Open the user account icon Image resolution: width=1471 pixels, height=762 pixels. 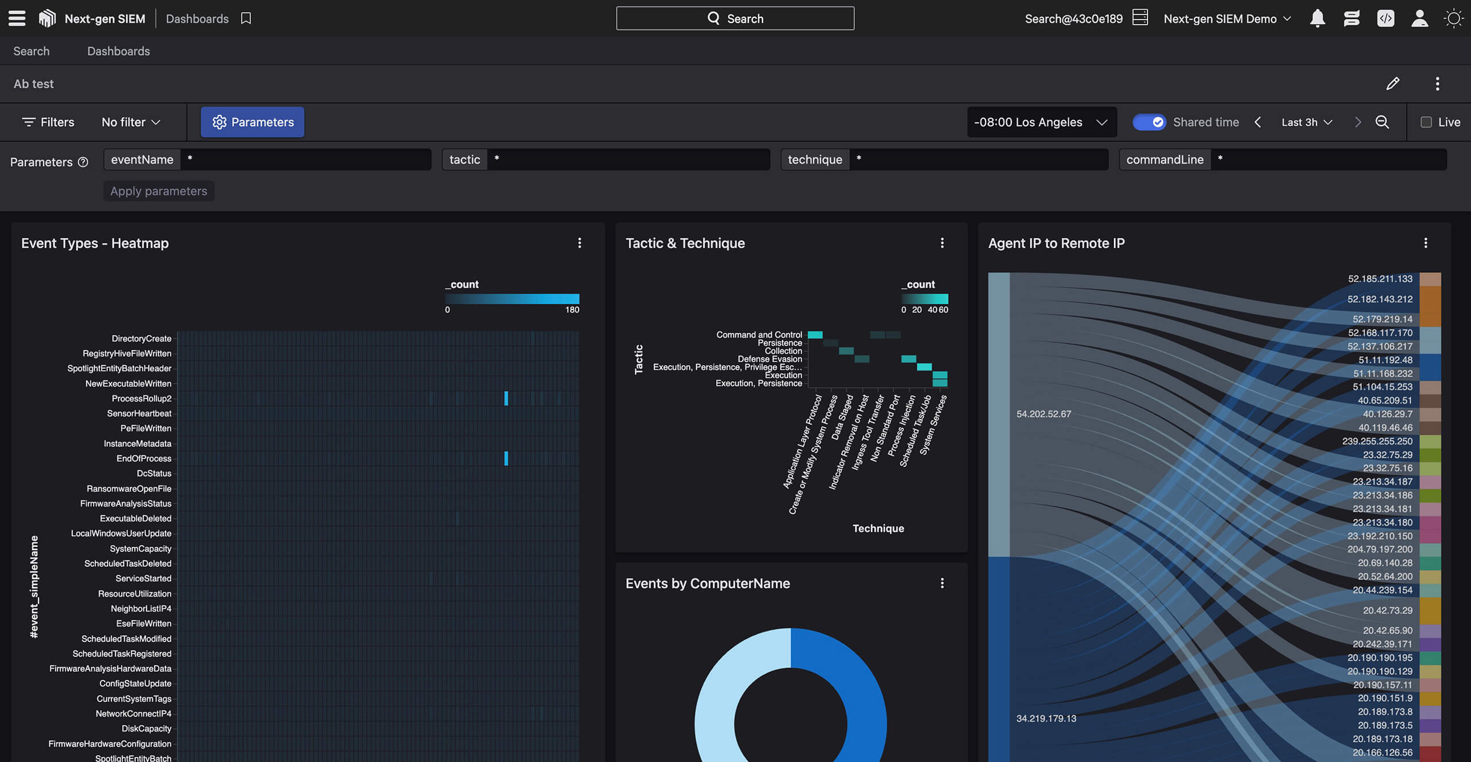point(1420,18)
